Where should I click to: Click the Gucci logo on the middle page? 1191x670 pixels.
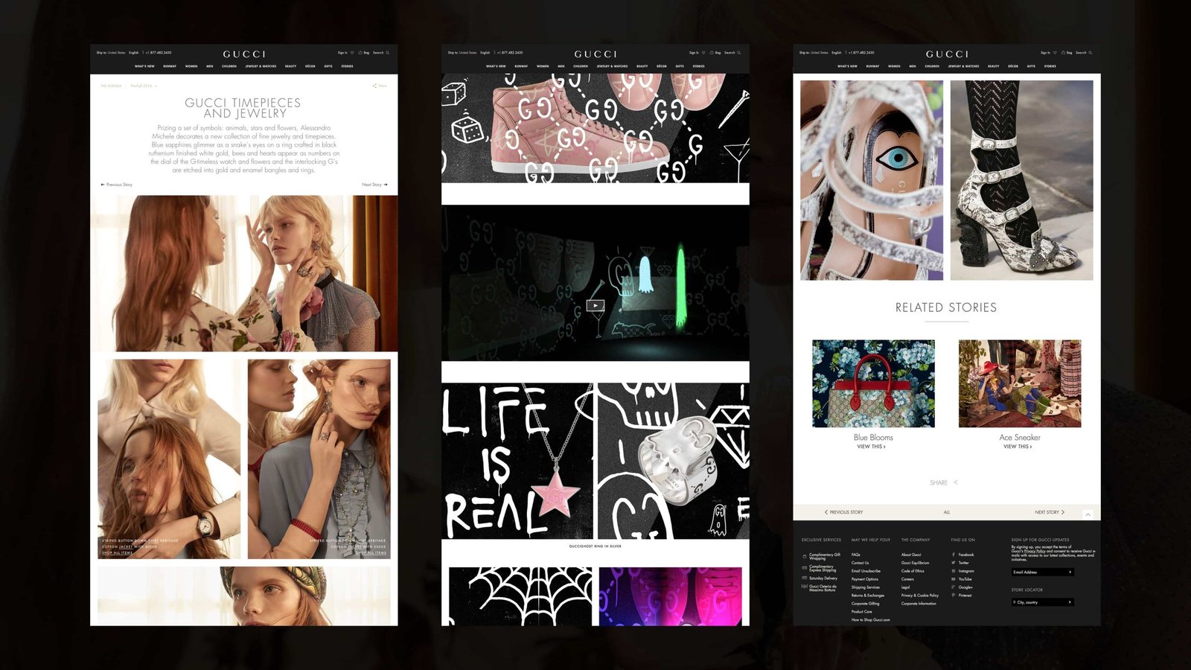[x=595, y=54]
